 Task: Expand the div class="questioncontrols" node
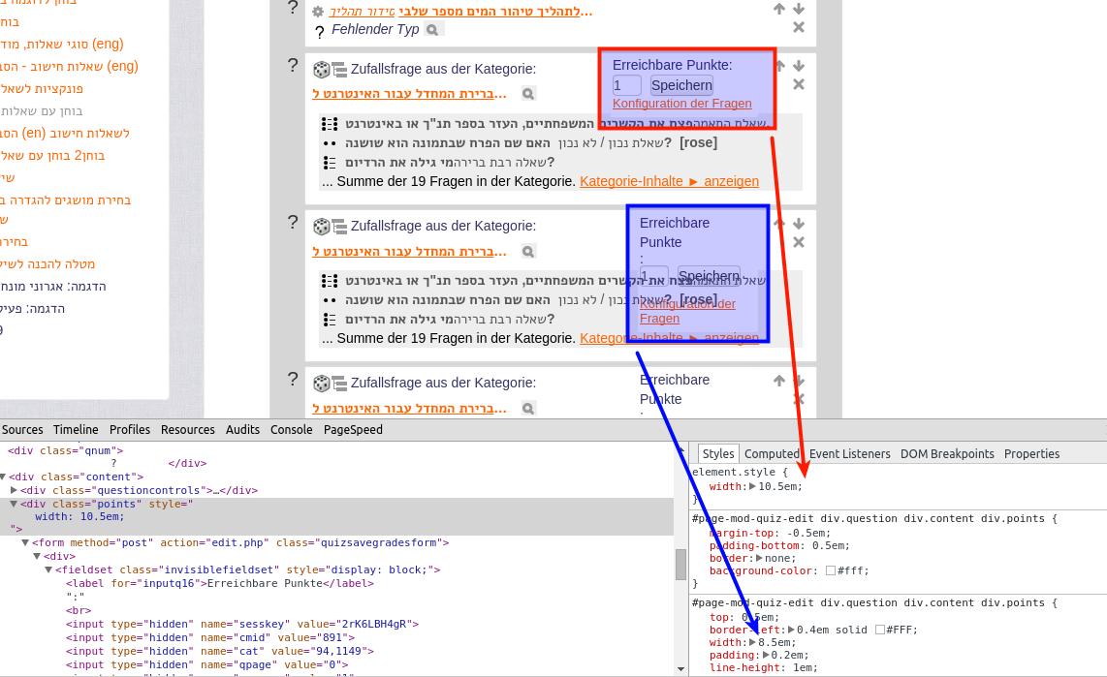tap(15, 490)
